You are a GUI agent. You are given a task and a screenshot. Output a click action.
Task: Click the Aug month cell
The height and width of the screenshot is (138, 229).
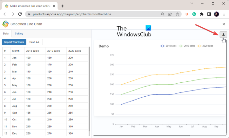(18, 106)
